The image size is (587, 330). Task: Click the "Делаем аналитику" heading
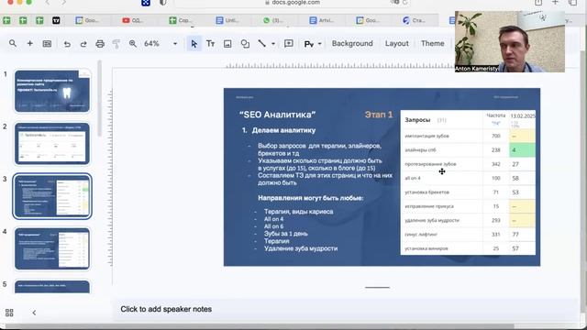pyautogui.click(x=283, y=130)
